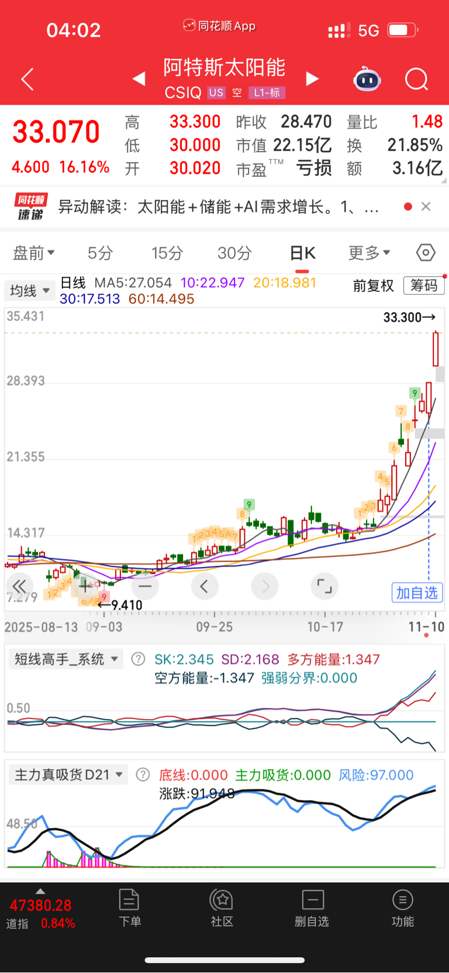Move chart left with the left chevron
The height and width of the screenshot is (973, 449).
pyautogui.click(x=205, y=586)
